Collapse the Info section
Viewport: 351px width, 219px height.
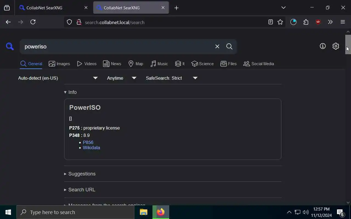pyautogui.click(x=70, y=92)
